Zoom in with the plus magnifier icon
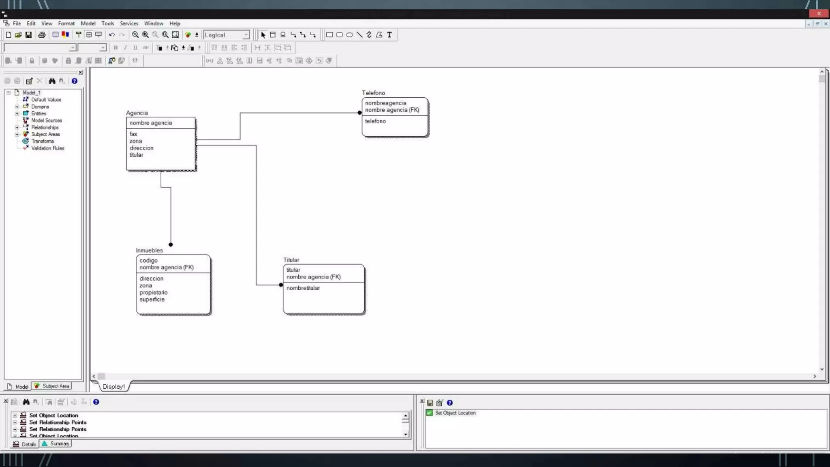830x467 pixels. pyautogui.click(x=145, y=35)
